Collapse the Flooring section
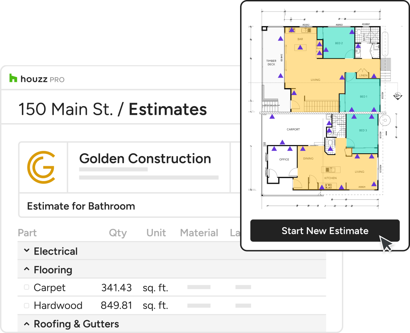Screen dimensions: 410x333 click(x=27, y=269)
